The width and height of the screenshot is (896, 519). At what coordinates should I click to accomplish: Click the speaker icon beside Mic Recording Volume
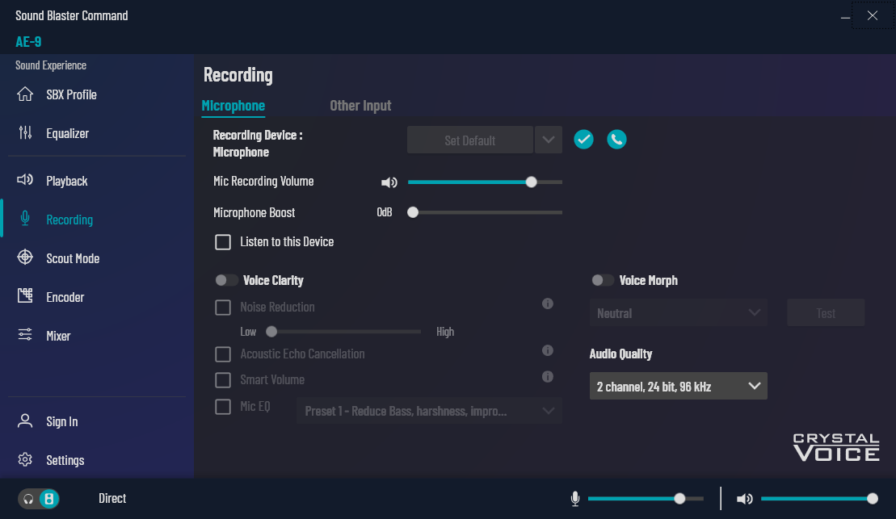click(x=389, y=182)
